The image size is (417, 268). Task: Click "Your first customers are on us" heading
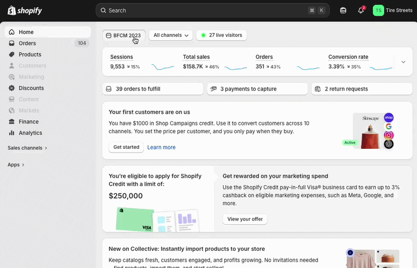(149, 112)
